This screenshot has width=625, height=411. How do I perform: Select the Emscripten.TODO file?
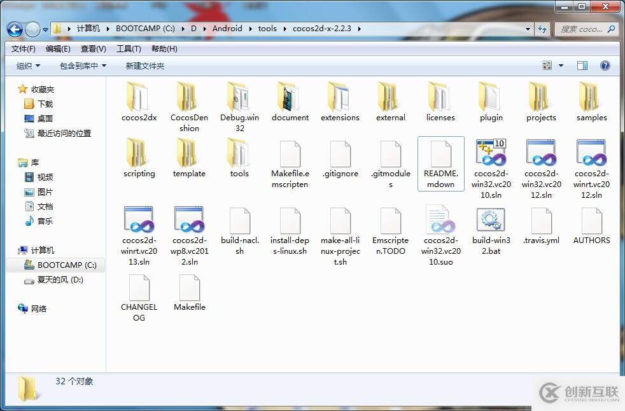390,231
